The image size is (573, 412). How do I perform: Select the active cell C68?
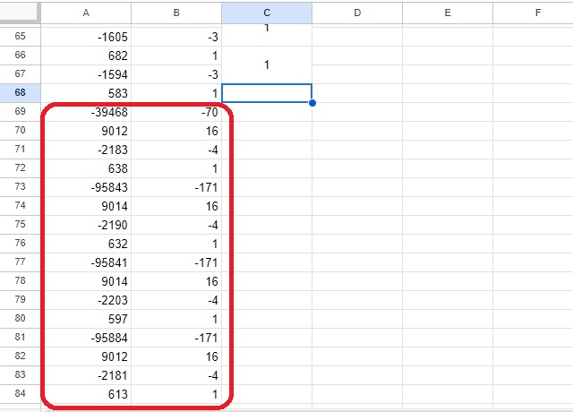[267, 93]
